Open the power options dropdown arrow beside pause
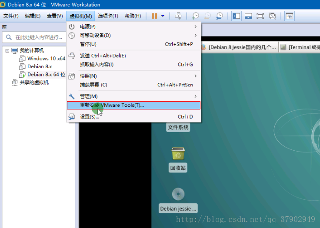320x228 pixels. point(163,16)
